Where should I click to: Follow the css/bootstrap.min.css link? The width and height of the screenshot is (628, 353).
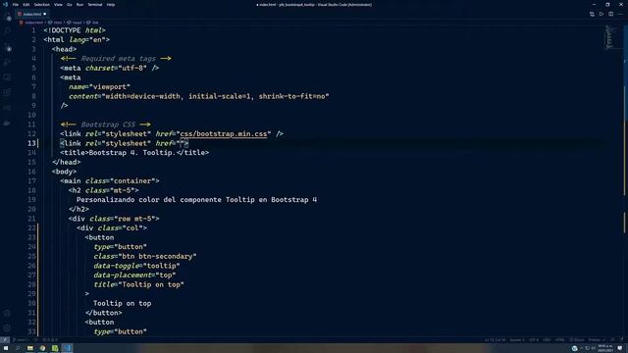[x=224, y=133]
